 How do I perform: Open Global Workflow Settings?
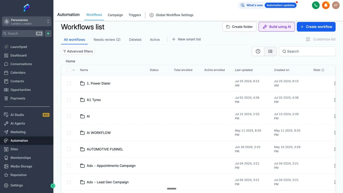pyautogui.click(x=171, y=15)
